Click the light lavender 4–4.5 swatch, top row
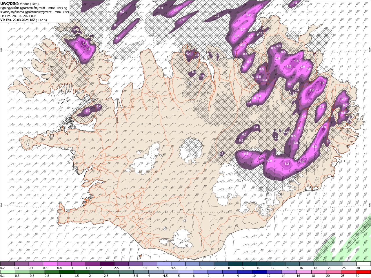371x278 pixels. (164, 264)
